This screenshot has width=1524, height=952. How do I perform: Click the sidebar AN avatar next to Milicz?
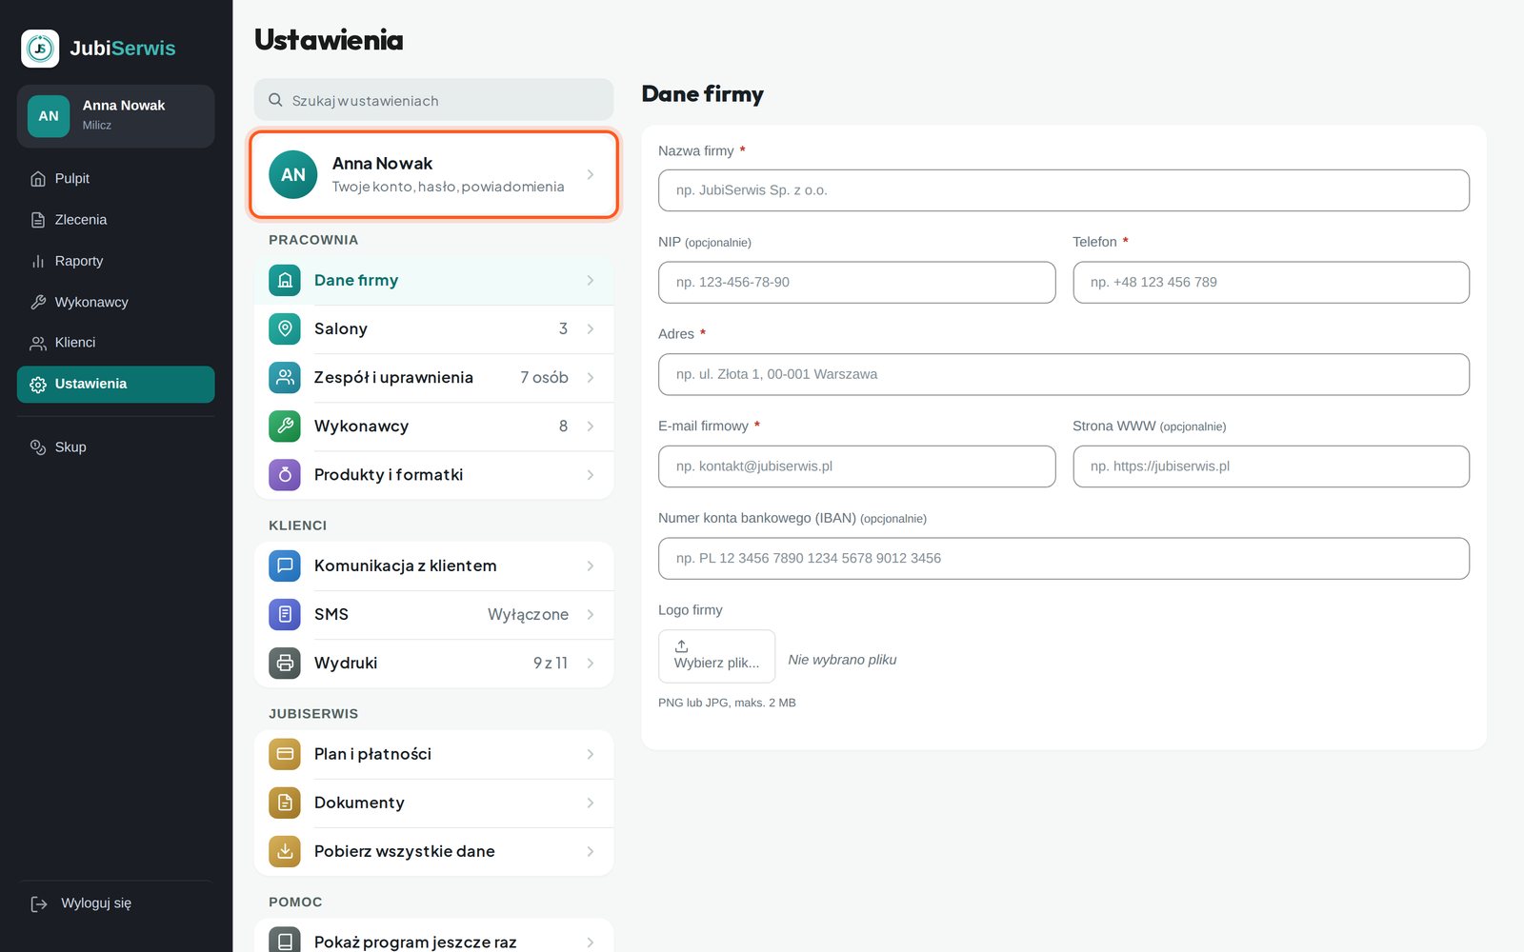click(x=49, y=116)
